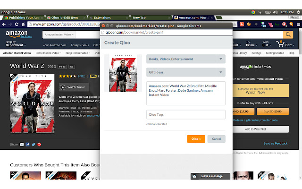Open the cookie extension icon
This screenshot has width=302, height=189.
pyautogui.click(x=249, y=24)
